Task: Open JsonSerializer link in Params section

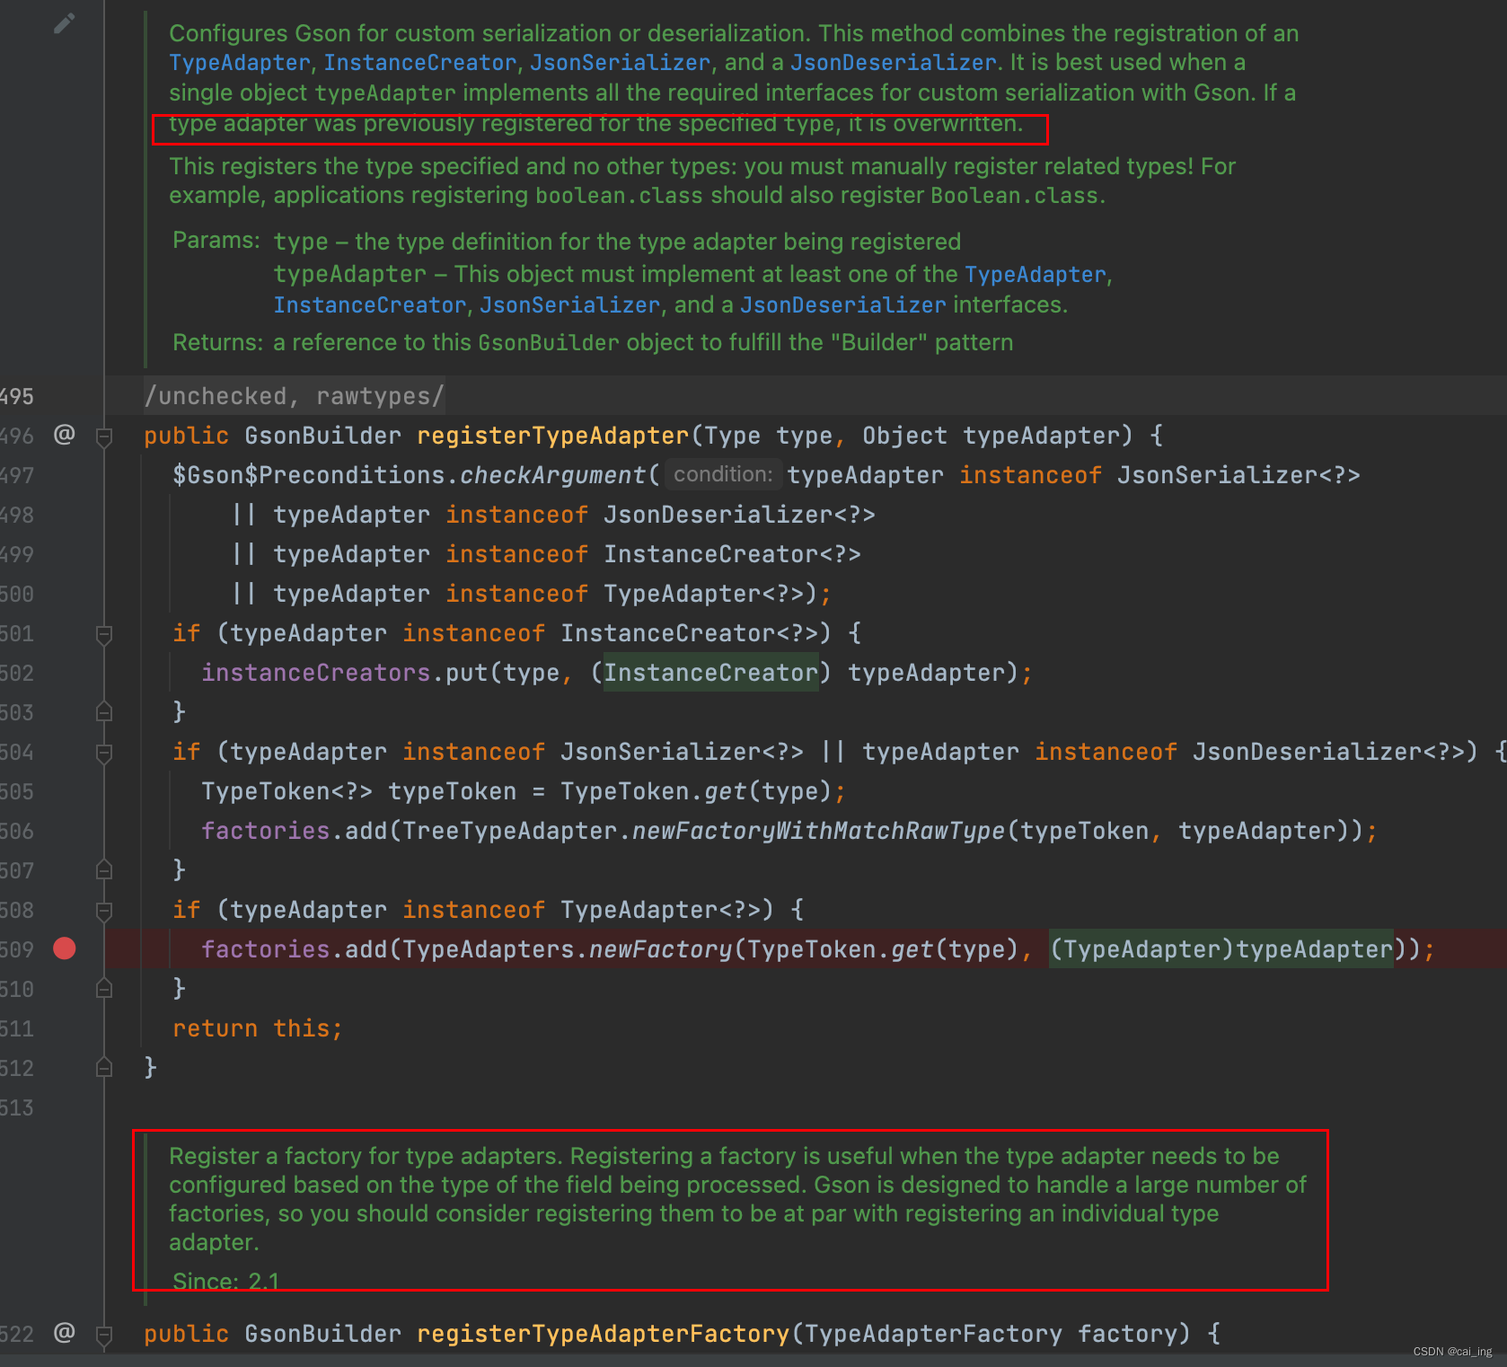Action: coord(570,305)
